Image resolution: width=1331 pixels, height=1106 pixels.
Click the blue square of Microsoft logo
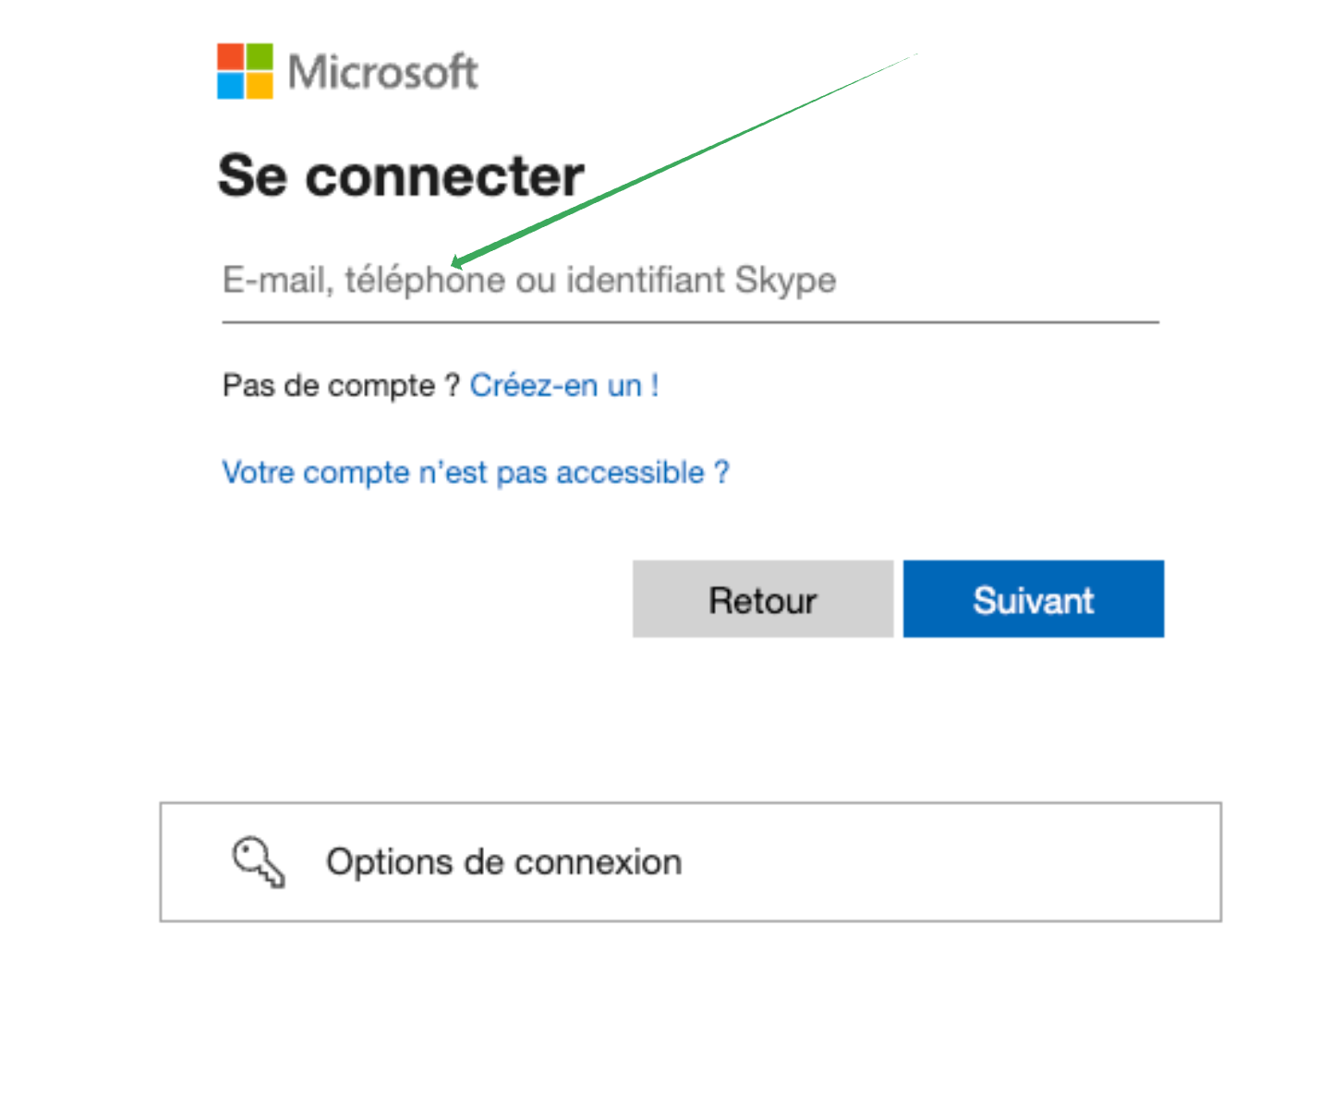231,85
